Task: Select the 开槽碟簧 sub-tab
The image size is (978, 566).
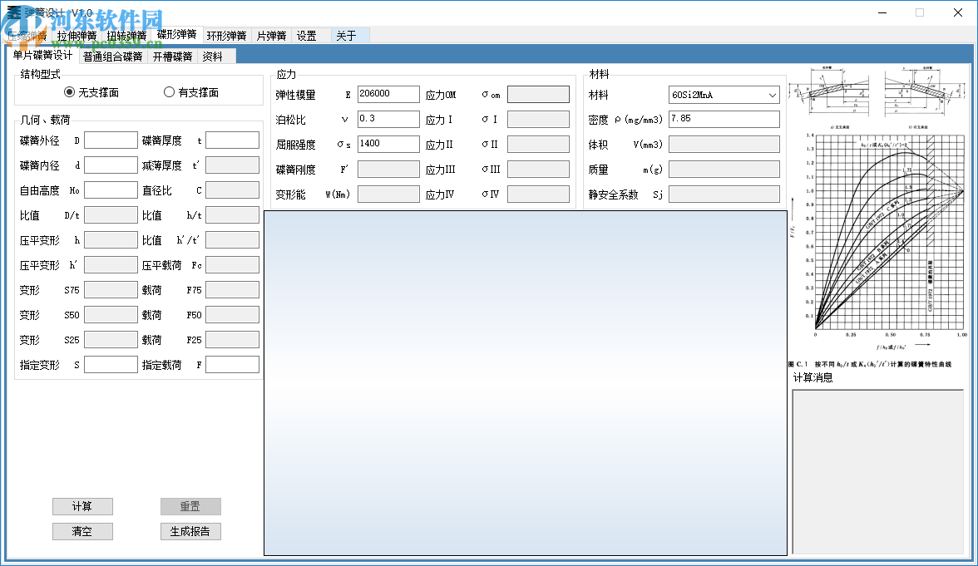Action: [x=173, y=57]
